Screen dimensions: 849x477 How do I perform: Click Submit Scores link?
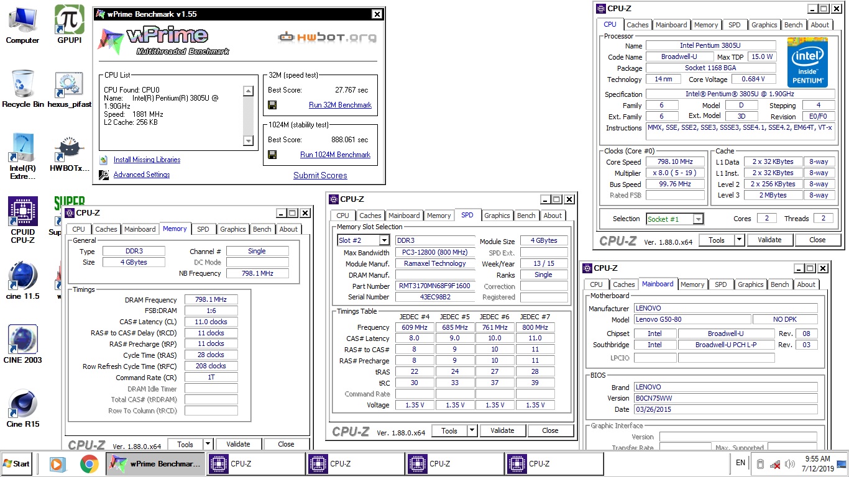[320, 175]
